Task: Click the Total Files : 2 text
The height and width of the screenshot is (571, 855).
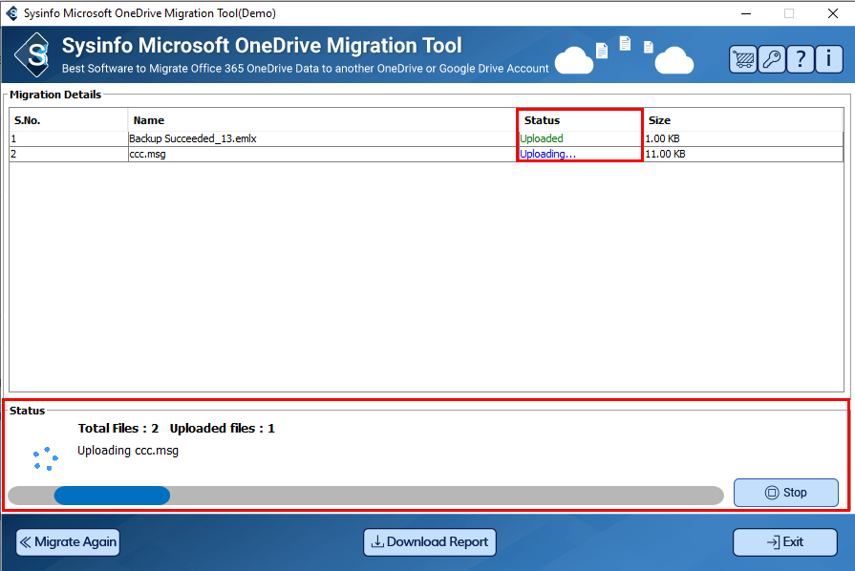Action: 118,428
